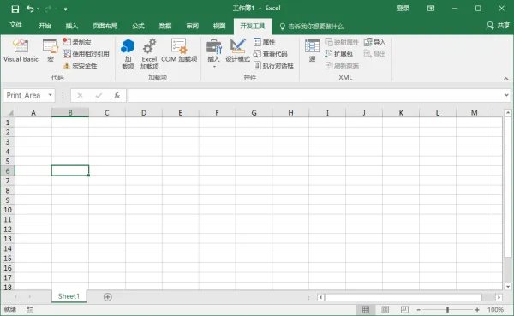
Task: Select column header D
Action: pyautogui.click(x=144, y=113)
